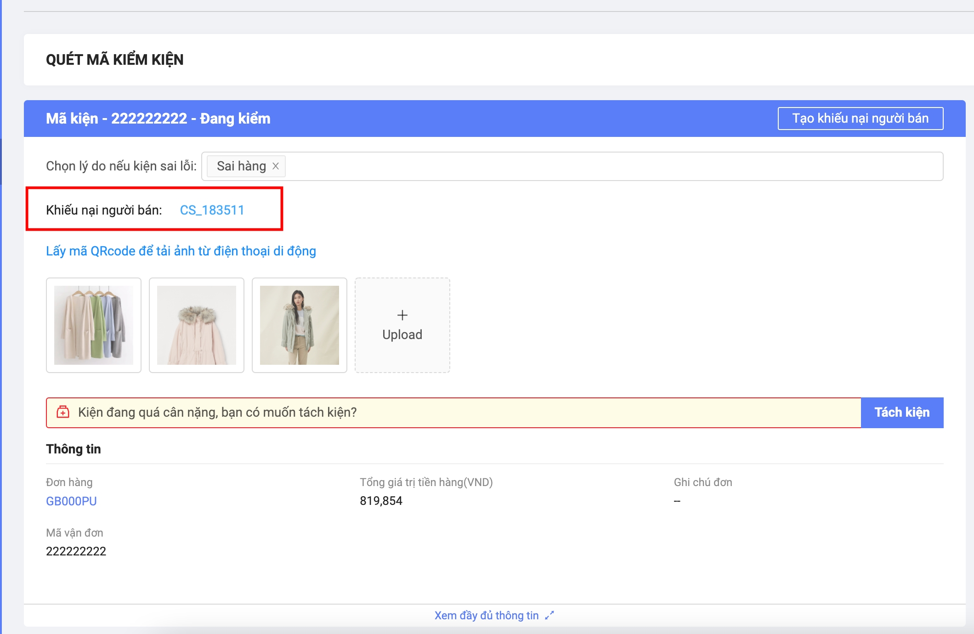This screenshot has height=634, width=974.
Task: Click expand arrows beside "Xem đầy đủ thông tin"
Action: coord(549,616)
